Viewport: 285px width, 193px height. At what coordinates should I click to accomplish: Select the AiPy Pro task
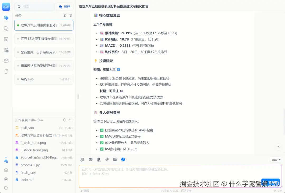(x=44, y=79)
